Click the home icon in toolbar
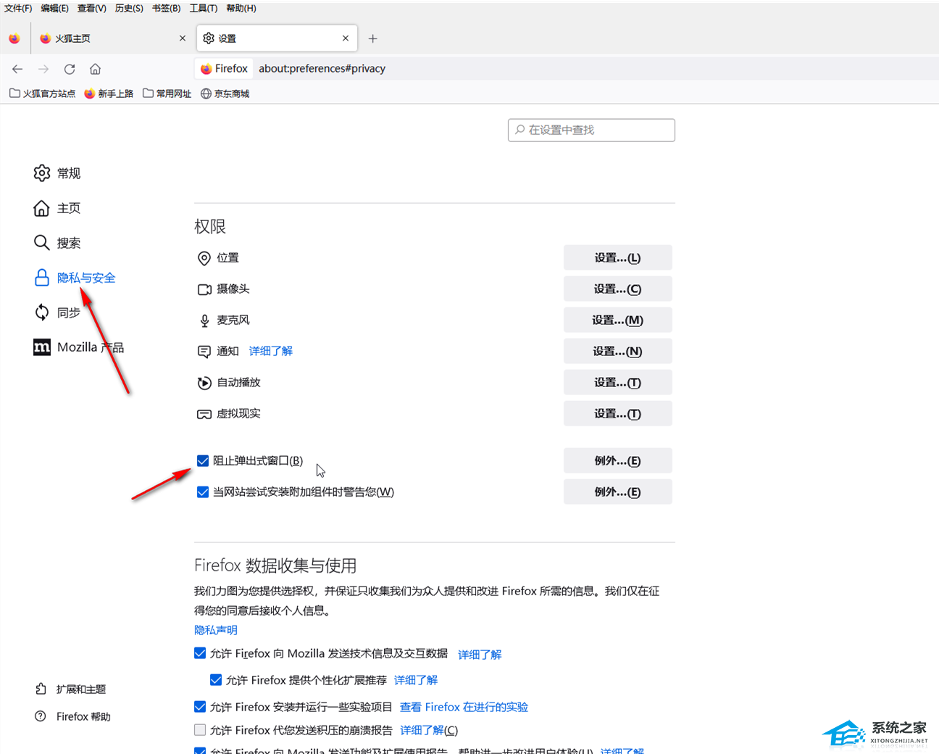Viewport: 939px width, 754px height. (95, 69)
